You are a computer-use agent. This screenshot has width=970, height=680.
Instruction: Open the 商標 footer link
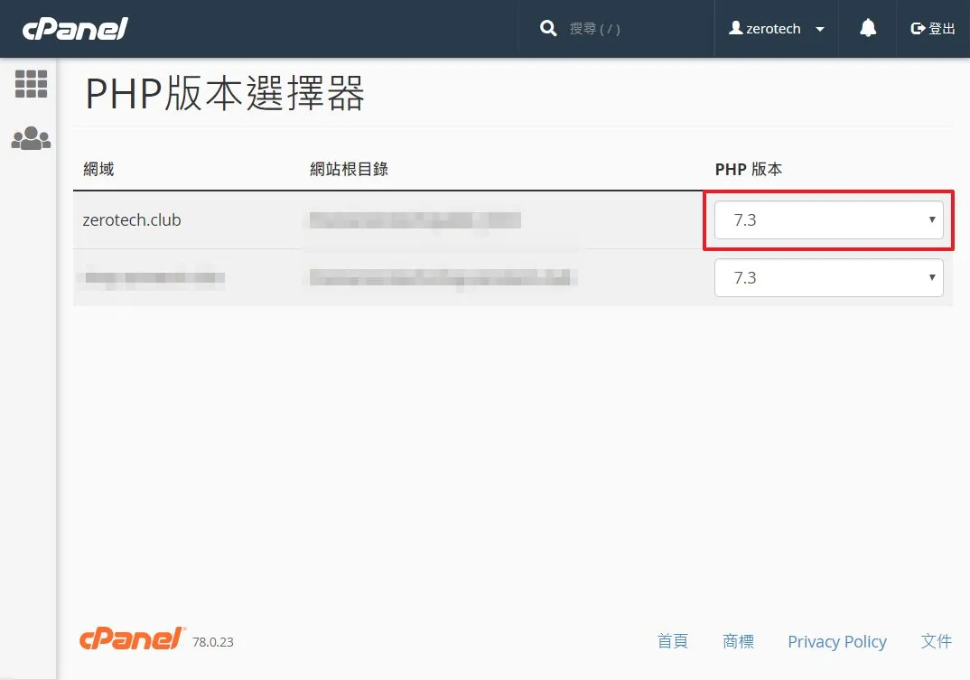[738, 641]
